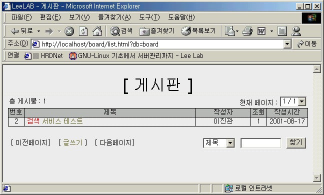The width and height of the screenshot is (324, 195).
Task: Open the 현재 페이지 1 / 1 dropdown
Action: [301, 101]
